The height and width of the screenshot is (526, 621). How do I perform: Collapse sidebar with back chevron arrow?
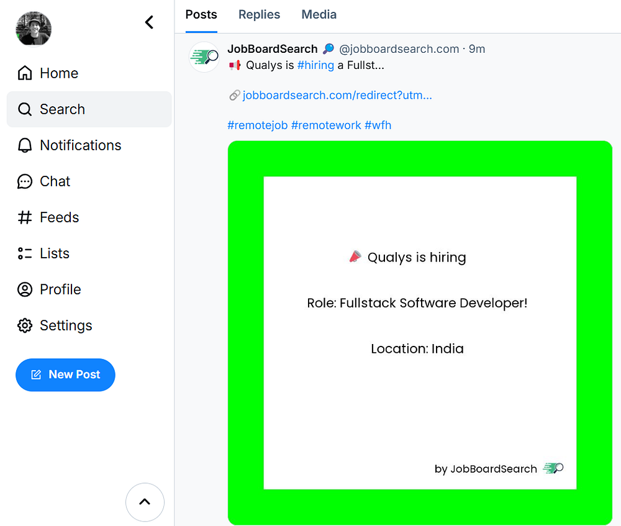(x=149, y=22)
